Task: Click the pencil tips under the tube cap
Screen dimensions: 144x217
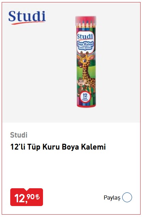Action: point(85,24)
